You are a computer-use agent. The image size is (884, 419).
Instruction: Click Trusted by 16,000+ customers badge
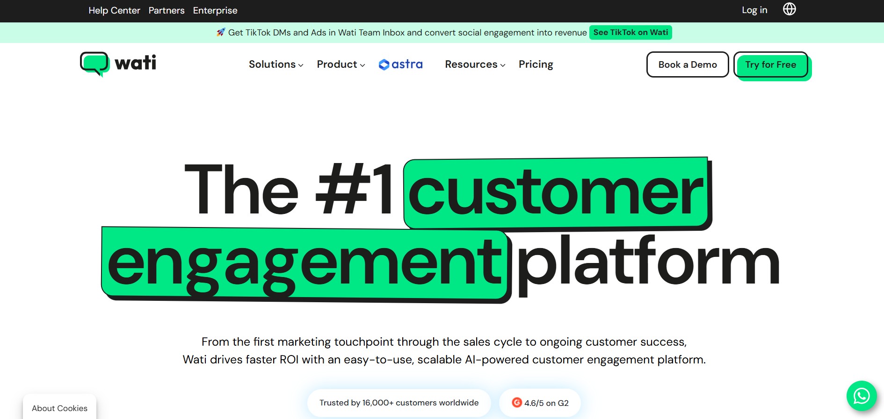click(x=399, y=403)
